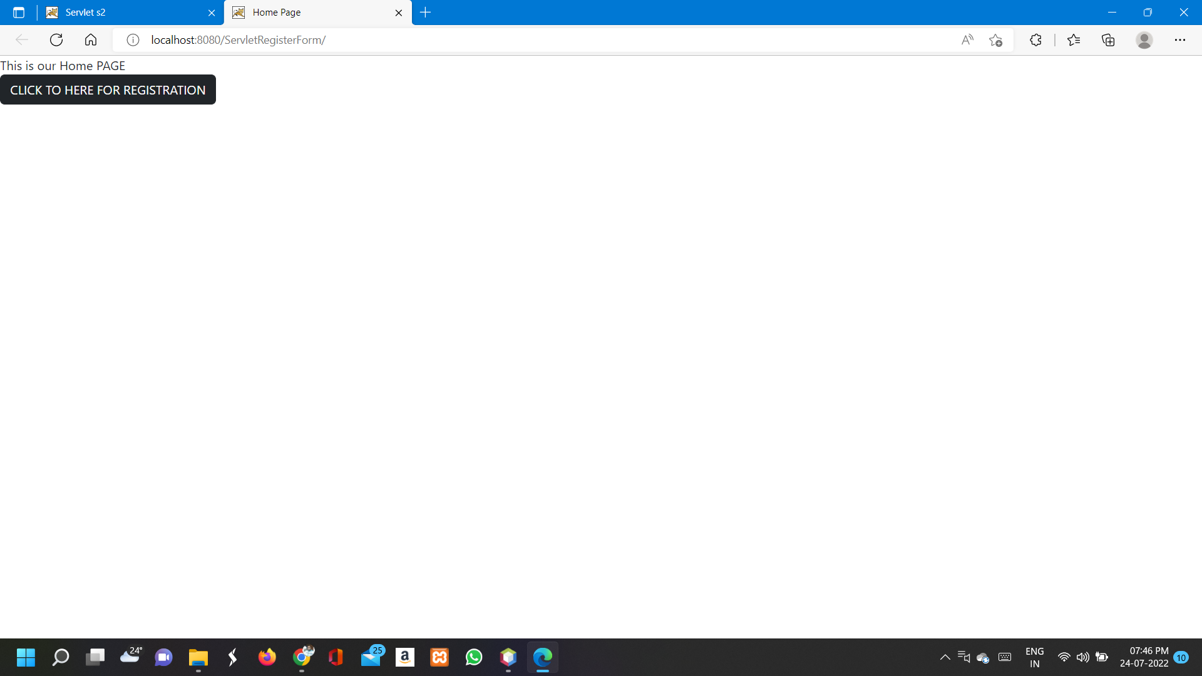Open Microsoft Office from taskbar
This screenshot has height=676, width=1202.
336,657
